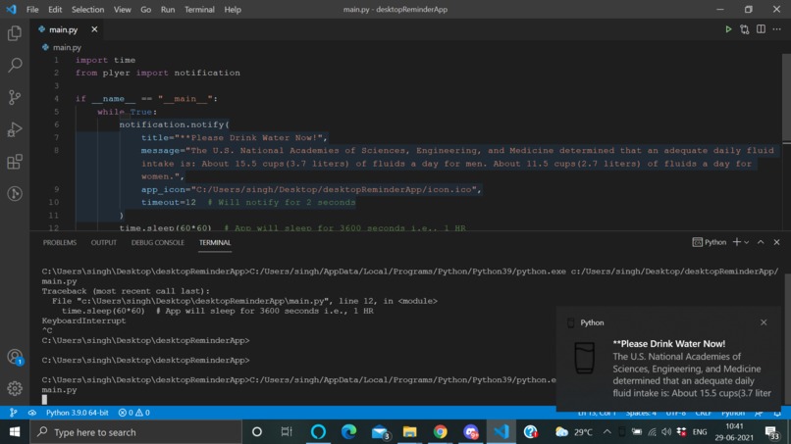
Task: Open the launch profile dropdown chevron beside the plus
Action: tap(747, 242)
